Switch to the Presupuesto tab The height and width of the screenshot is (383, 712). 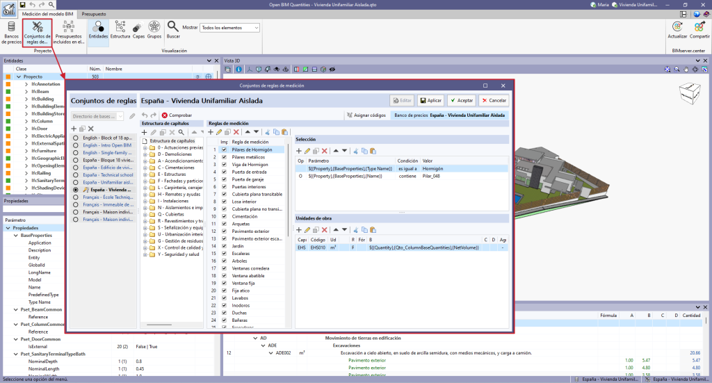94,14
